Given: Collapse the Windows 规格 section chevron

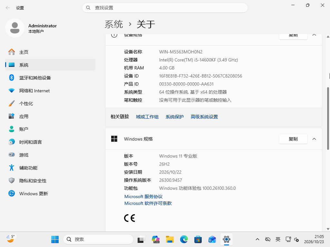Looking at the screenshot, I should pos(314,139).
